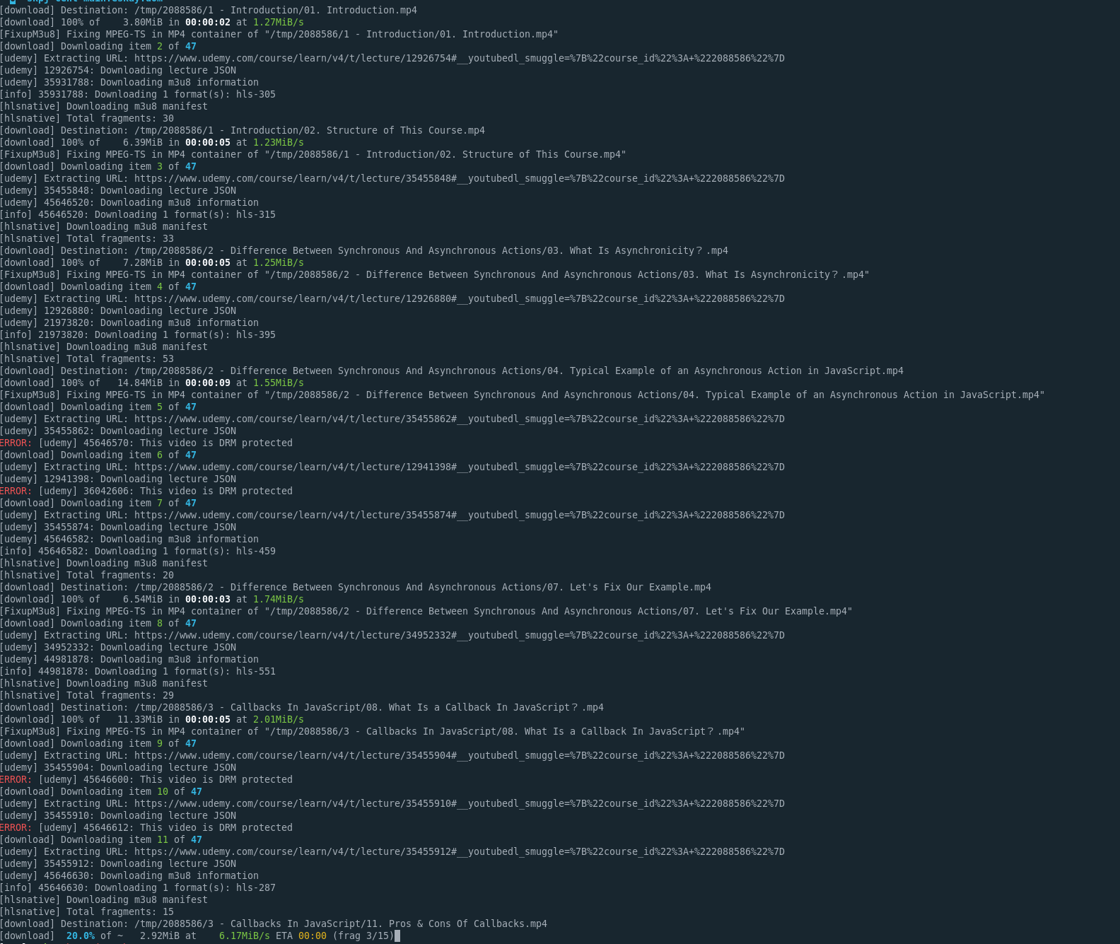1120x944 pixels.
Task: Open the Udemy URL for lecture 34952332
Action: [460, 635]
